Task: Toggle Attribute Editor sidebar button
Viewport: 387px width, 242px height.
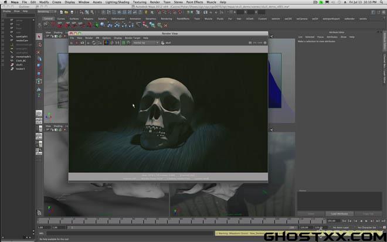Action: point(373,12)
